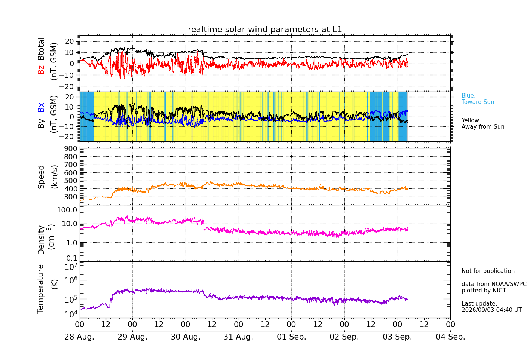Select the "29 Aug." date label

coord(132,337)
